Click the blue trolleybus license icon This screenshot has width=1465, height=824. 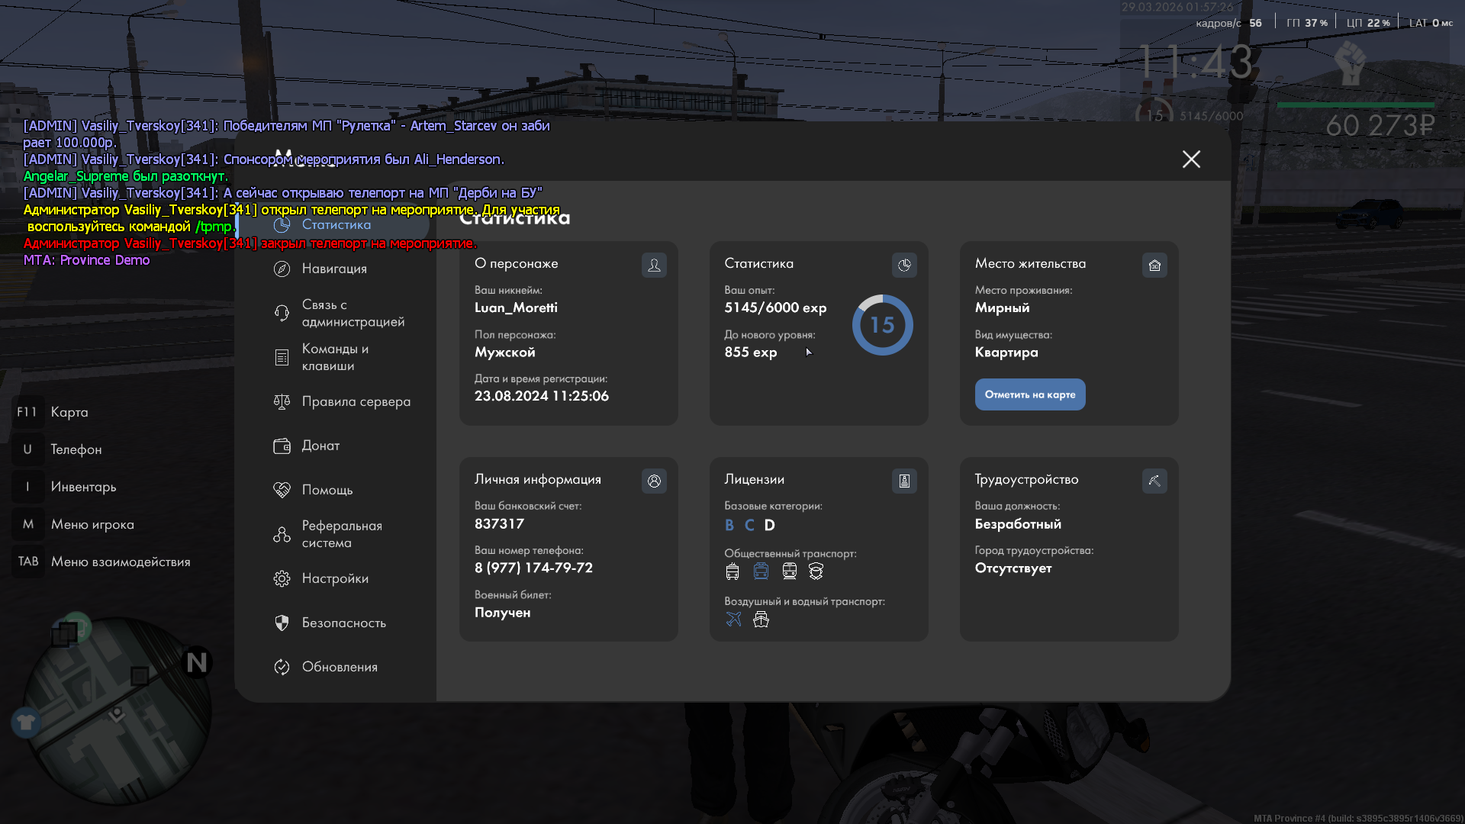pyautogui.click(x=761, y=571)
